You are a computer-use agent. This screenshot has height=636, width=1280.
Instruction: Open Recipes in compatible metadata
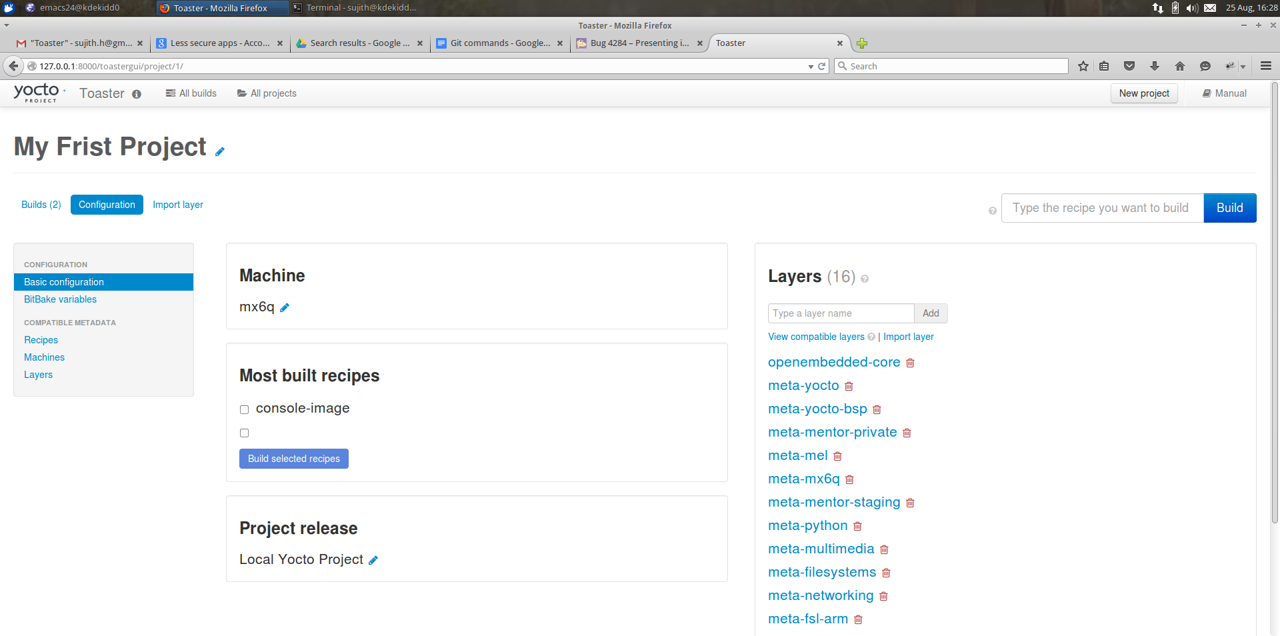coord(41,340)
